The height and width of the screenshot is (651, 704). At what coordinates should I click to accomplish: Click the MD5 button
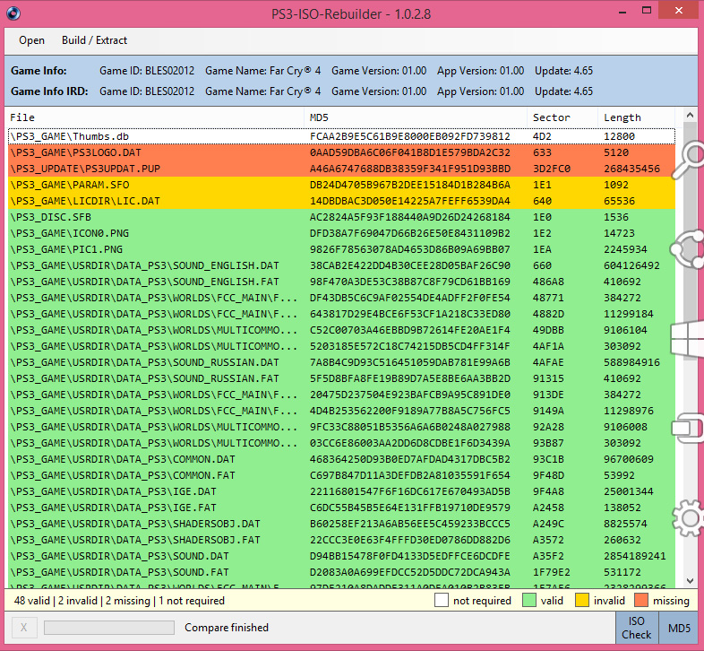tap(679, 628)
